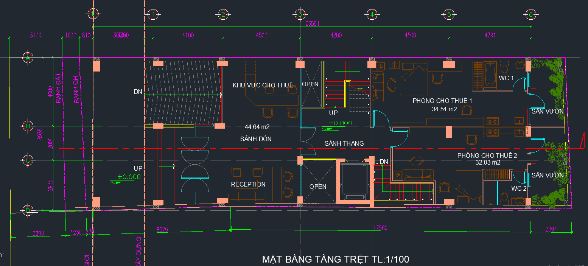This screenshot has height=266, width=588.
Task: Select the PHÒNG CHO THUÊ 2 label
Action: tap(487, 156)
